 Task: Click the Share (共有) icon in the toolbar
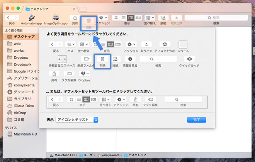(x=75, y=18)
